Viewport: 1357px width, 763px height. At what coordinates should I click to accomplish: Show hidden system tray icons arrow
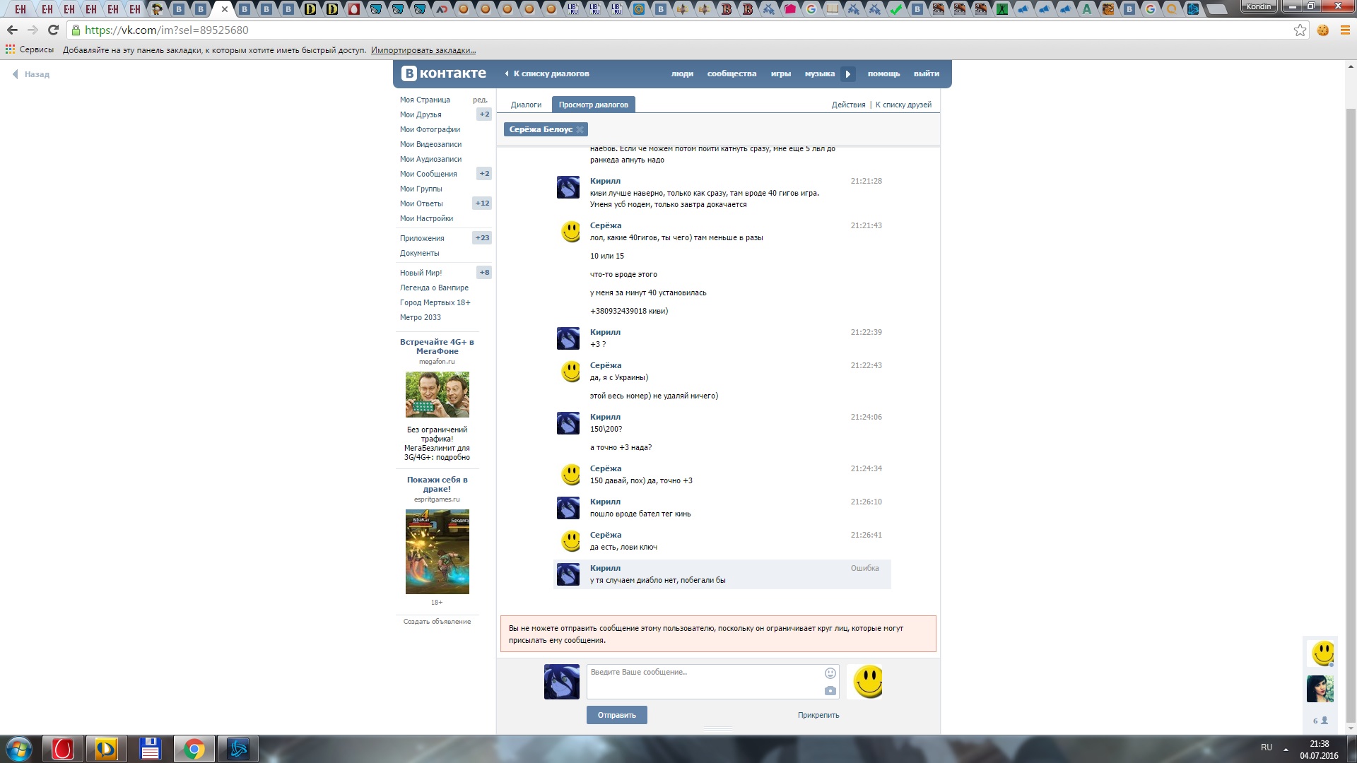point(1286,748)
